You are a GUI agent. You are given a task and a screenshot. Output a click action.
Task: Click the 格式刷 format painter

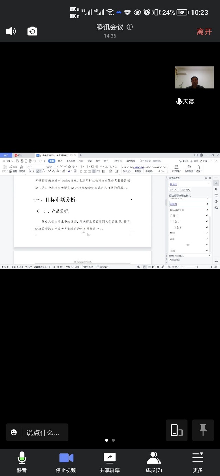[22, 169]
